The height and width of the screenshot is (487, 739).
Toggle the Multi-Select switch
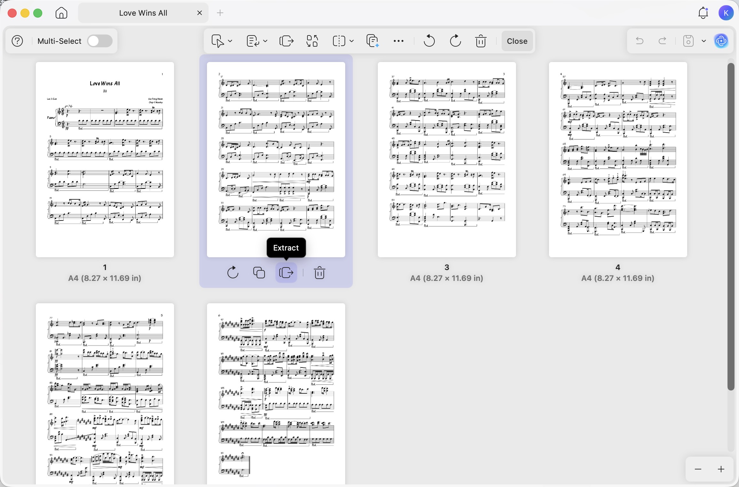click(100, 41)
